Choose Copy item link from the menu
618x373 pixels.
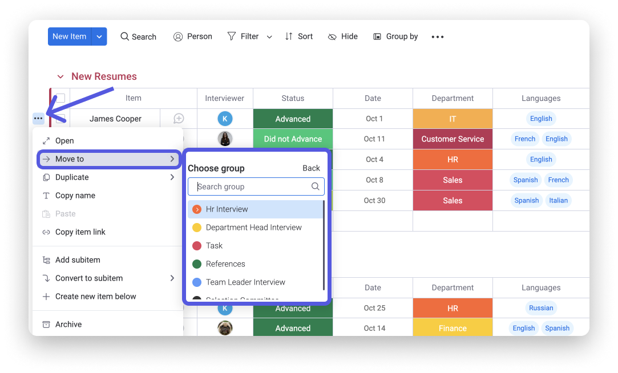coord(80,232)
